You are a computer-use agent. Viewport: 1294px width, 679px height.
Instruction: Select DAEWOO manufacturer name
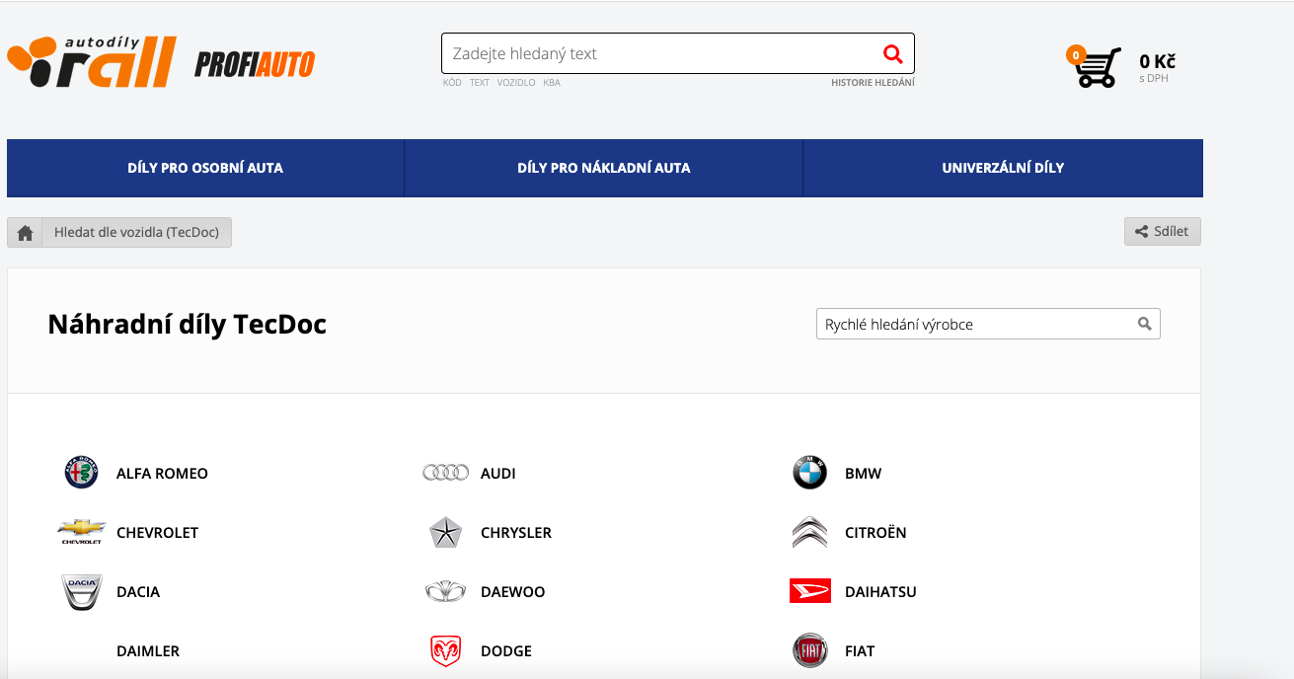point(513,592)
